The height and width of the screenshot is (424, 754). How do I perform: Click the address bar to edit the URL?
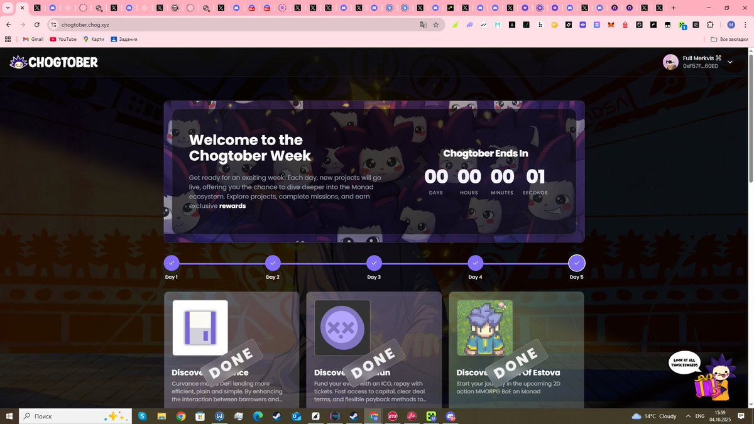pos(188,25)
